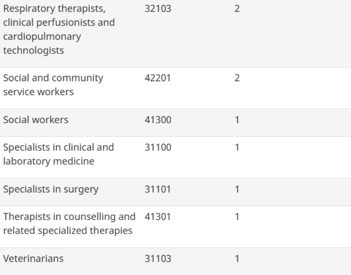
Task: Select the count beside code 41301
Action: pos(236,217)
